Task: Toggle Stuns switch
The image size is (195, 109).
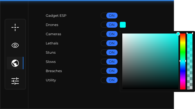Action: (x=109, y=53)
